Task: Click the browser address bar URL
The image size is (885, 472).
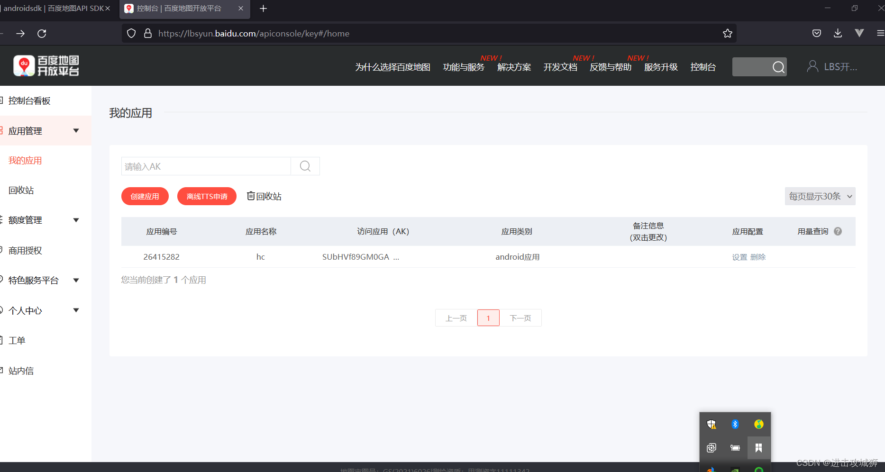Action: click(x=254, y=34)
